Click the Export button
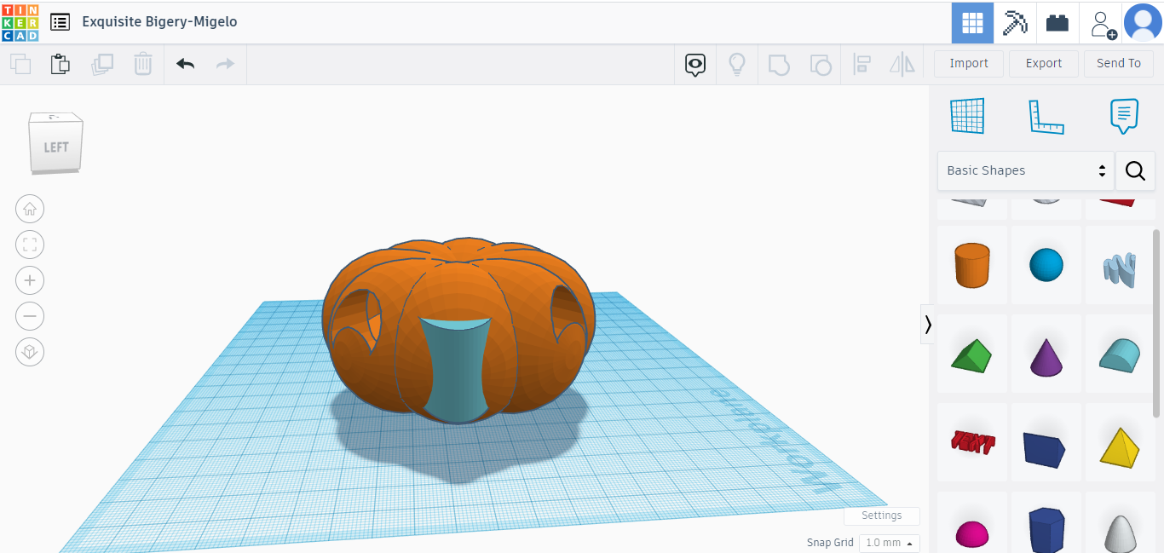The image size is (1164, 553). [x=1043, y=63]
